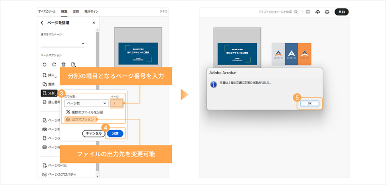Switch to すべてのツール tab

coord(47,11)
